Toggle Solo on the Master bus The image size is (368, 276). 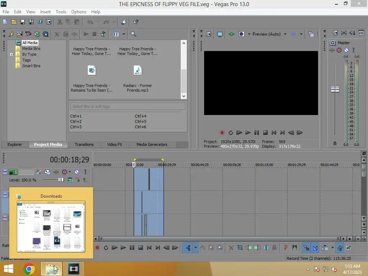[x=354, y=50]
